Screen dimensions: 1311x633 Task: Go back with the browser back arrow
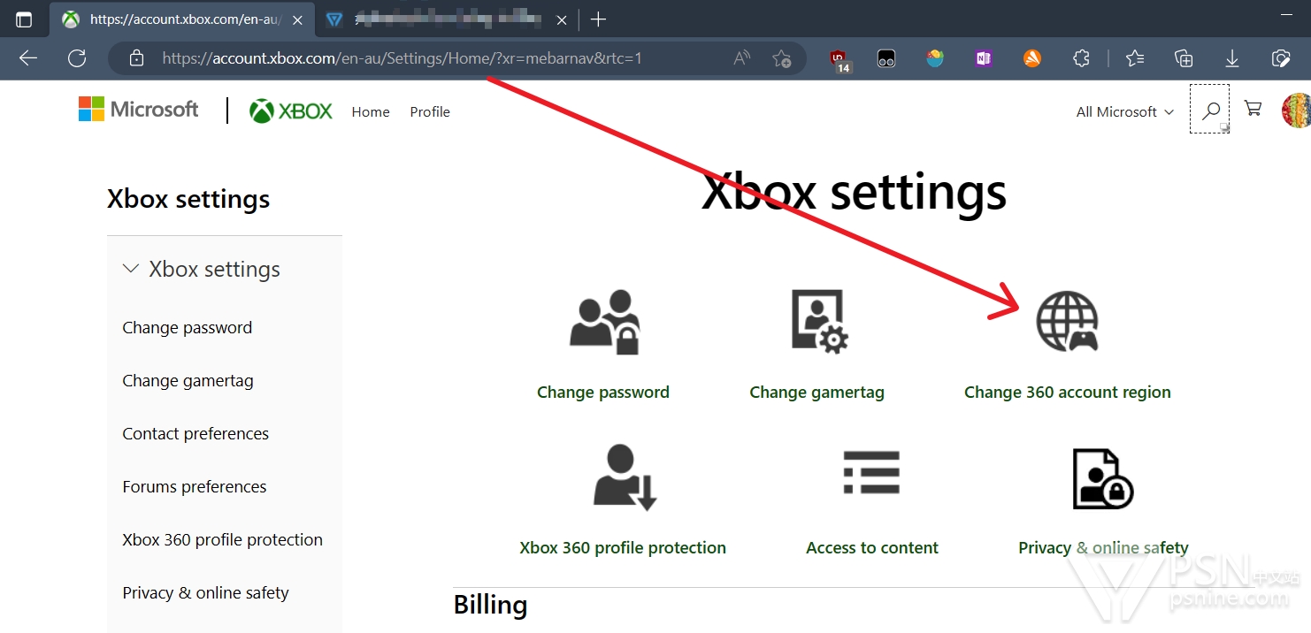click(28, 58)
